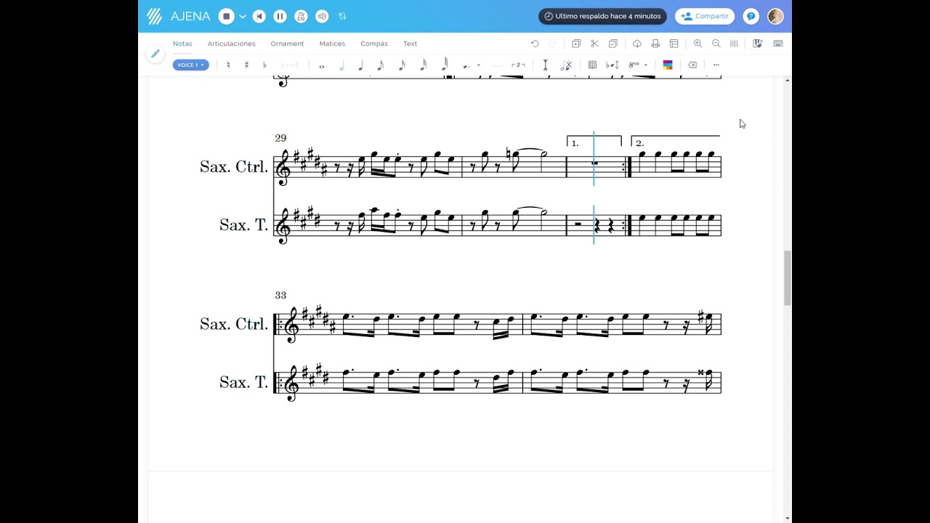This screenshot has width=930, height=523.
Task: Open the VOICE 1 dropdown
Action: click(191, 65)
